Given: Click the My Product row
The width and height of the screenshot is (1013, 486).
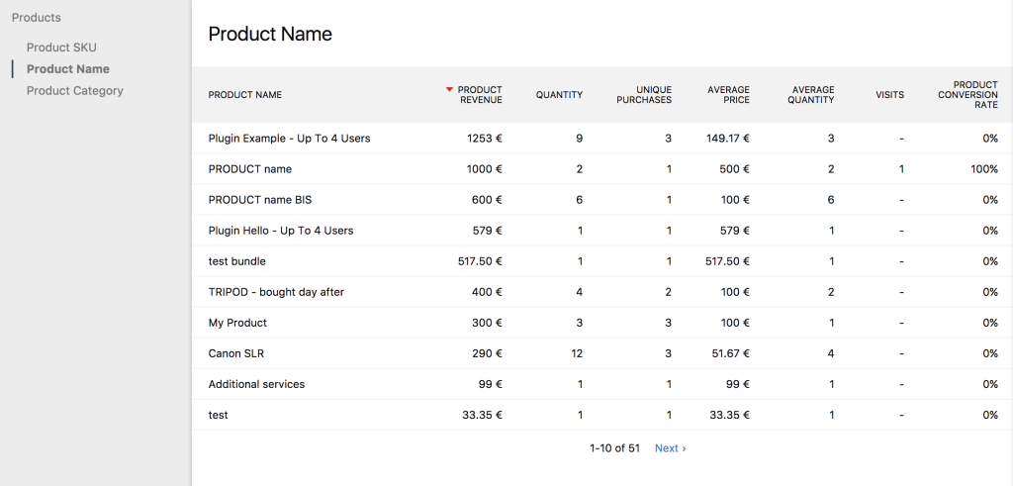Looking at the screenshot, I should coord(602,323).
